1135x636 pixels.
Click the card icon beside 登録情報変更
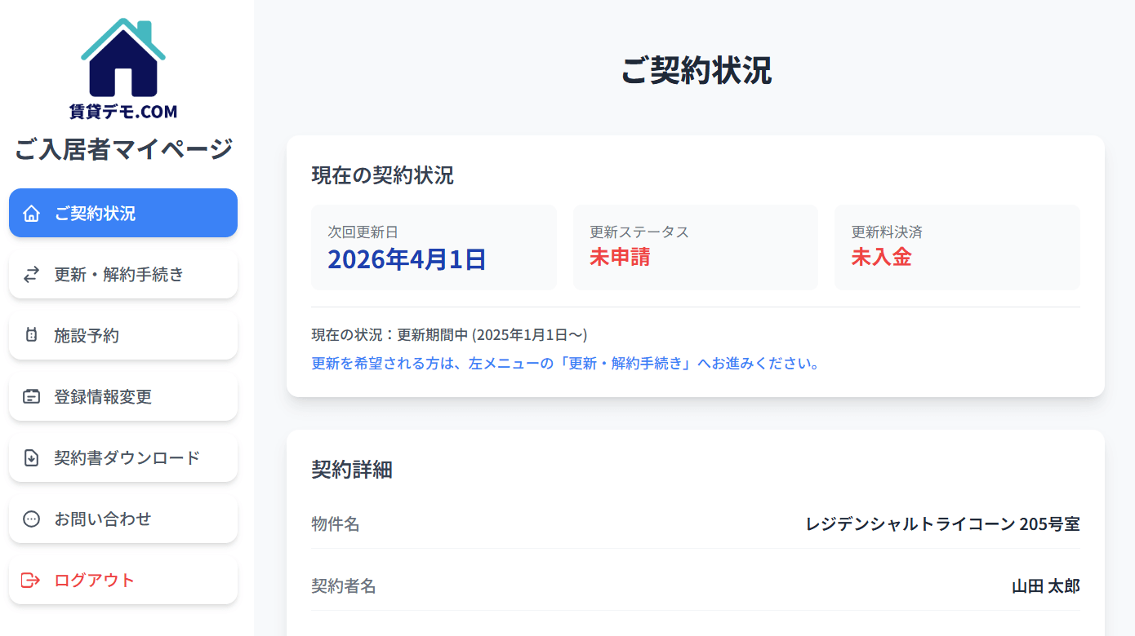(31, 397)
